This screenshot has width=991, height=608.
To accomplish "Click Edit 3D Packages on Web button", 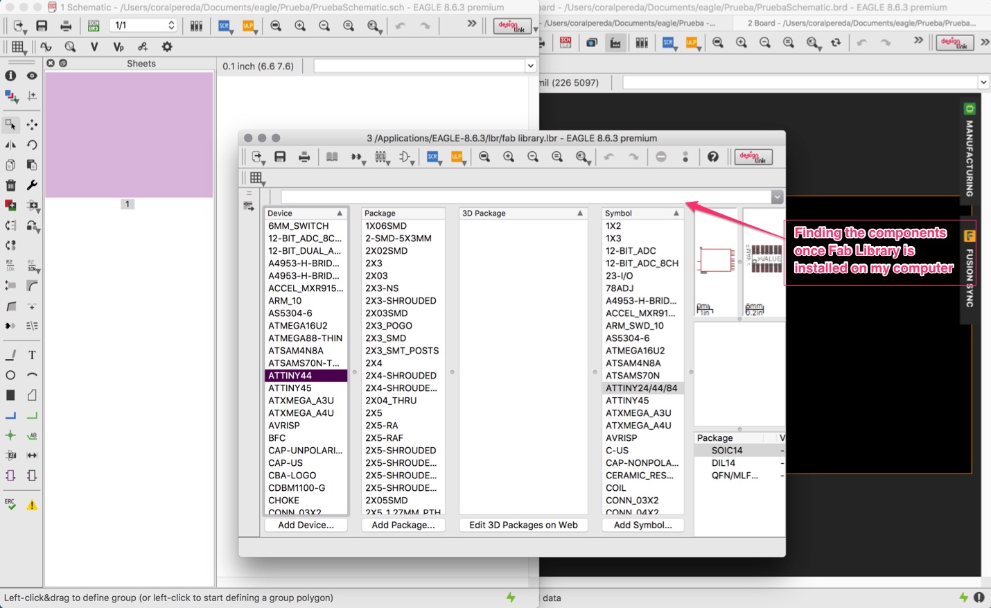I will point(523,525).
